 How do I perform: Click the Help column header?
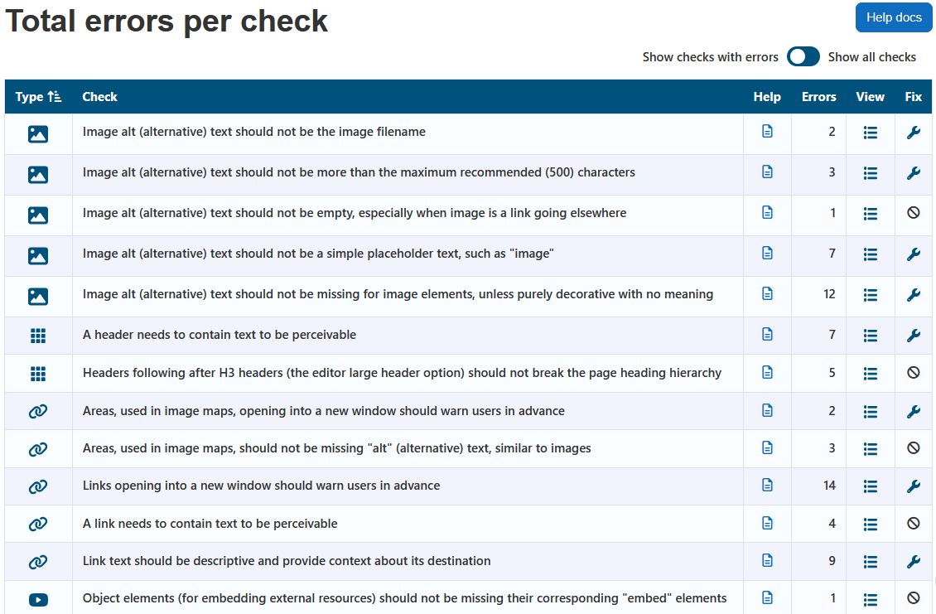[x=767, y=97]
